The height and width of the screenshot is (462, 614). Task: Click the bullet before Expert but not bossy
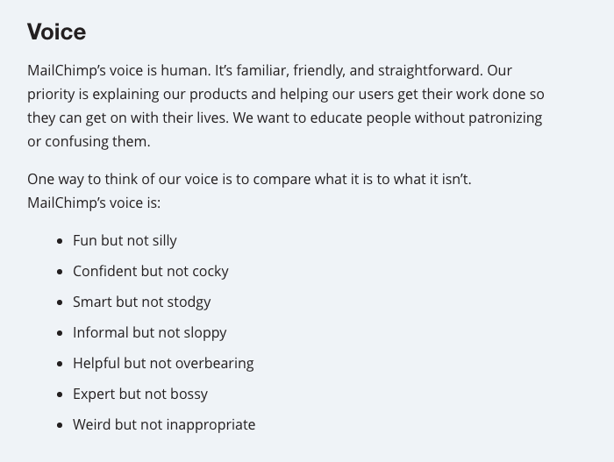point(60,394)
